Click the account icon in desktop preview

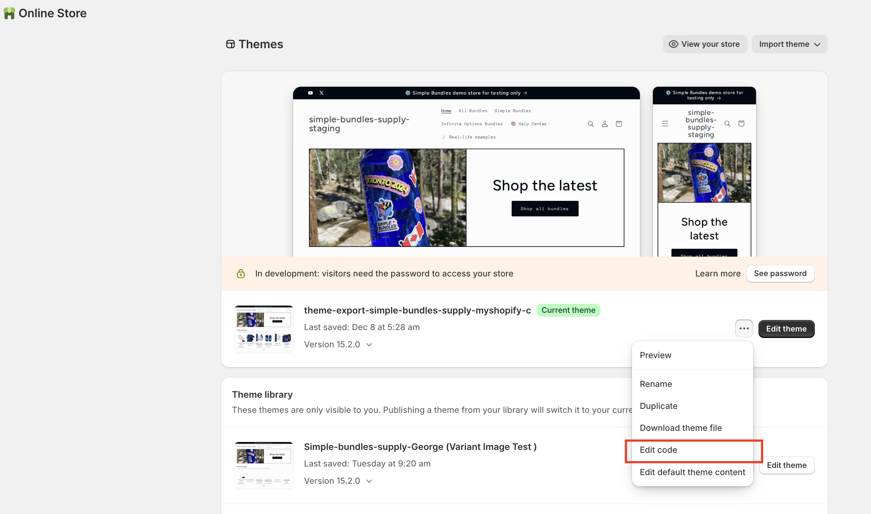(x=605, y=124)
